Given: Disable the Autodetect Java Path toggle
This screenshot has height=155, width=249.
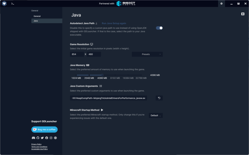Looking at the screenshot, I should coord(159,28).
